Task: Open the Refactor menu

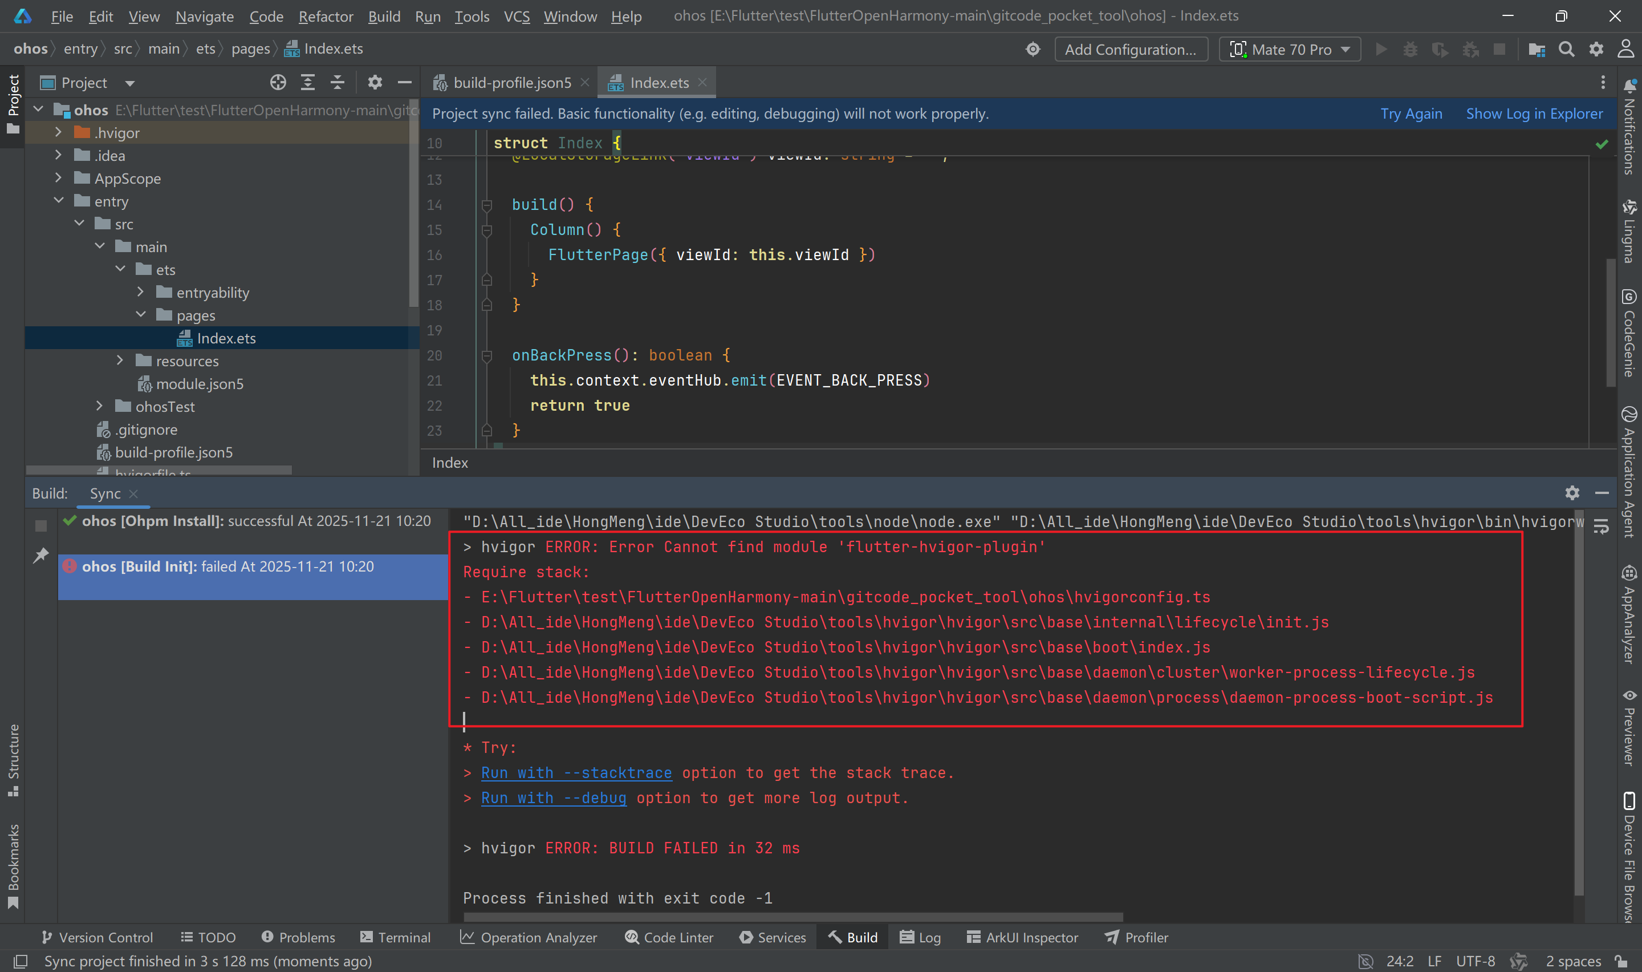Action: click(x=325, y=17)
